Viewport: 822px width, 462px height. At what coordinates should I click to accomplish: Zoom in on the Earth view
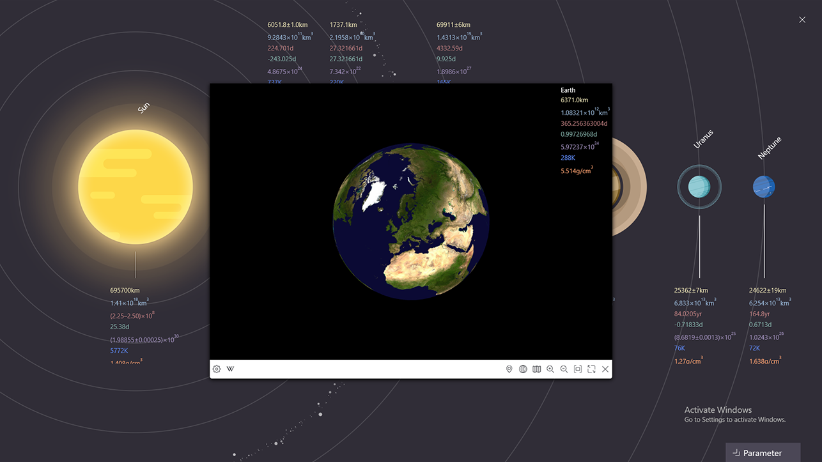pyautogui.click(x=550, y=369)
